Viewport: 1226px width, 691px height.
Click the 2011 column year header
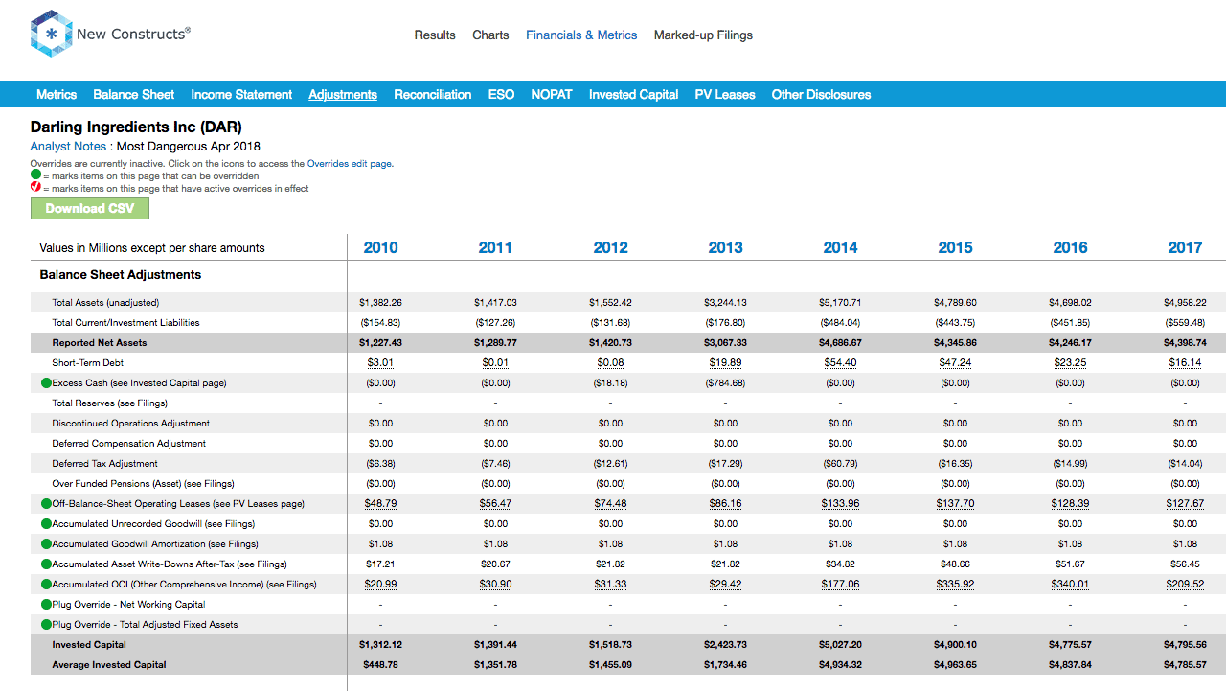[x=495, y=247]
